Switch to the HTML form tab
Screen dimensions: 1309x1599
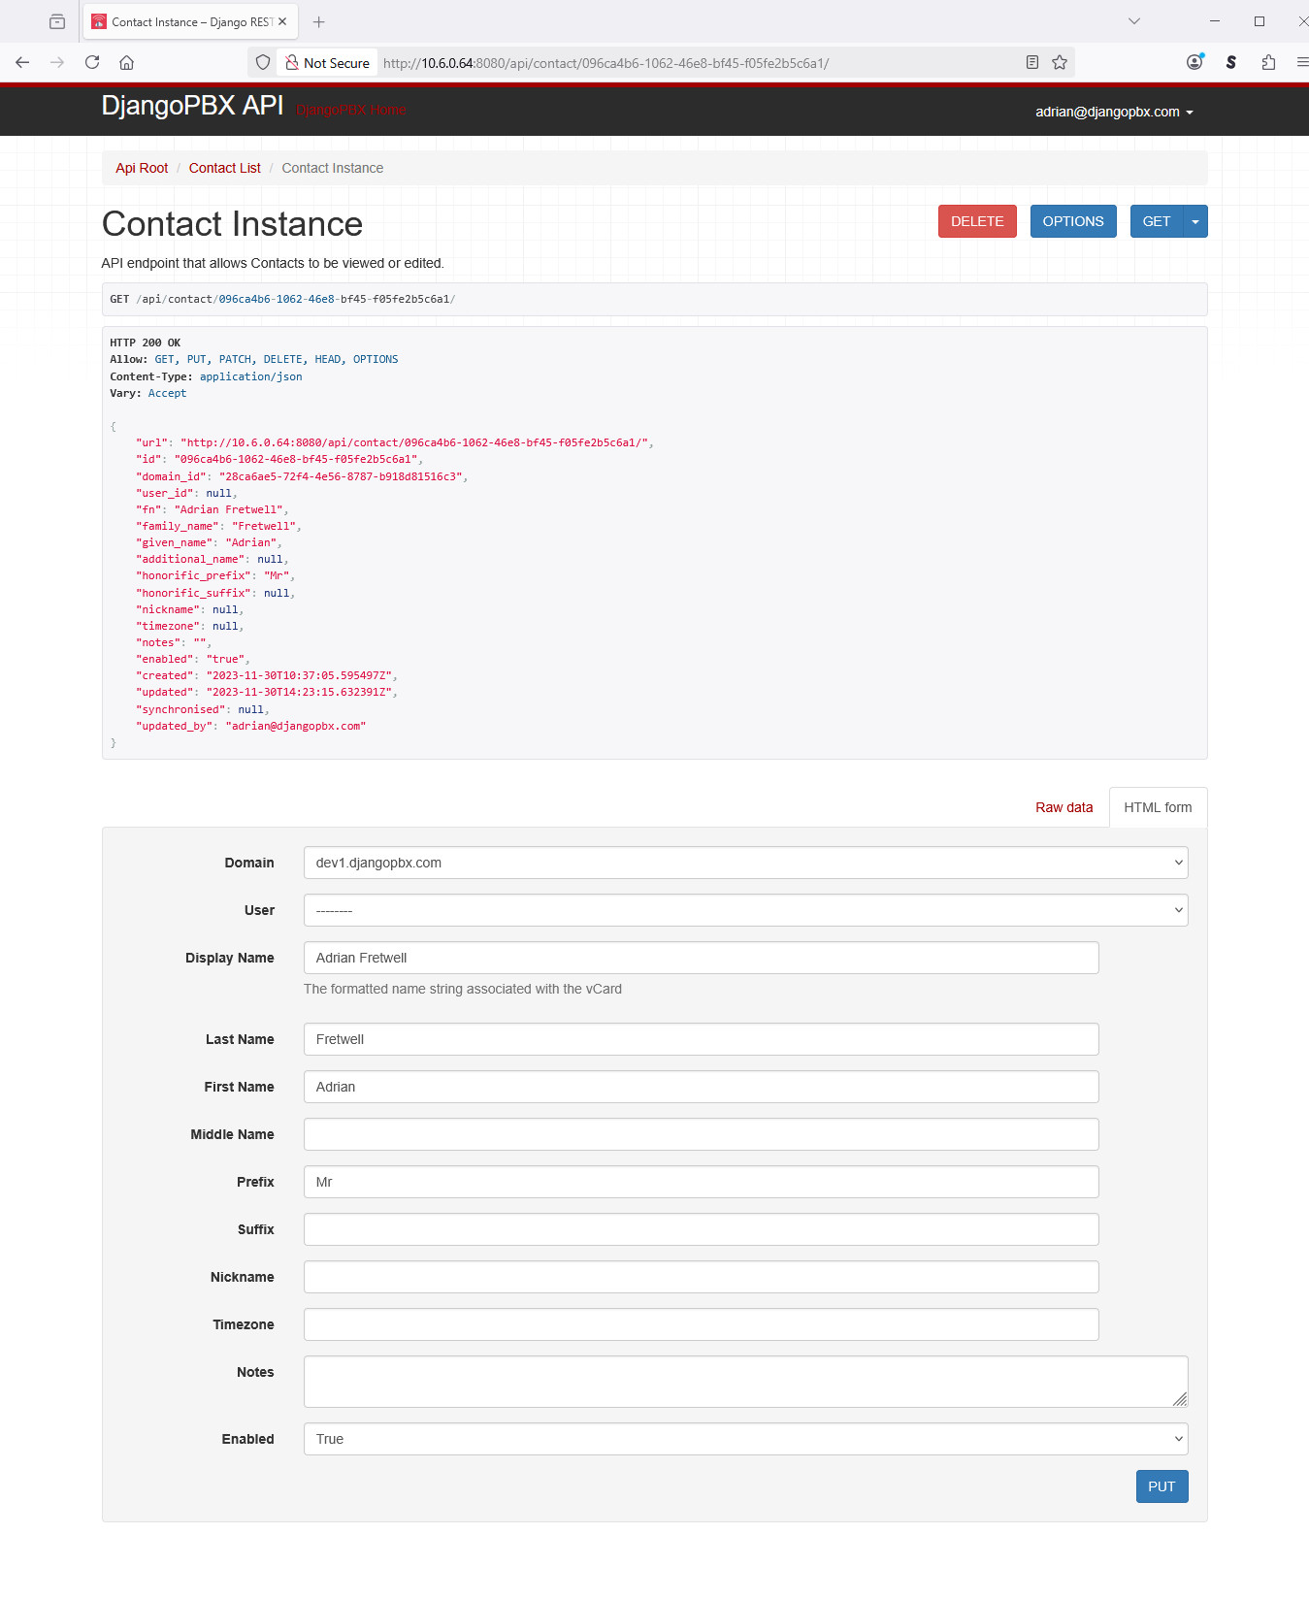[1158, 807]
